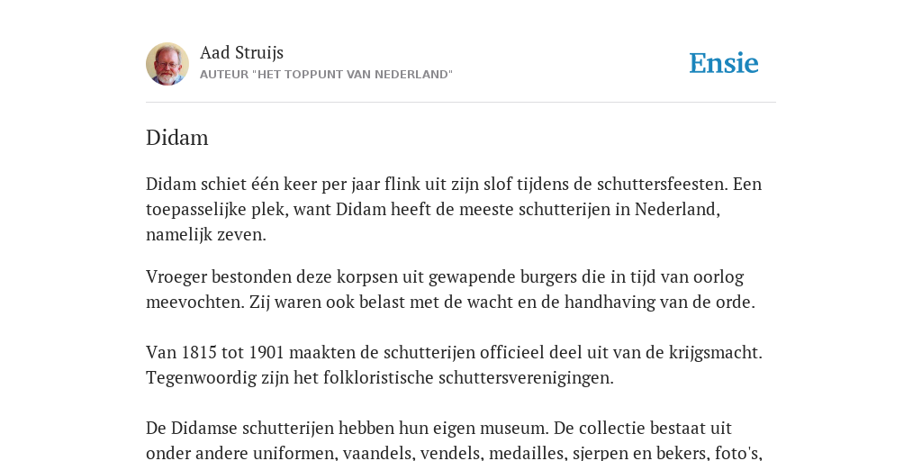This screenshot has width=922, height=461.
Task: Click the word 'krijgsmacht' in third paragraph
Action: [x=713, y=353]
